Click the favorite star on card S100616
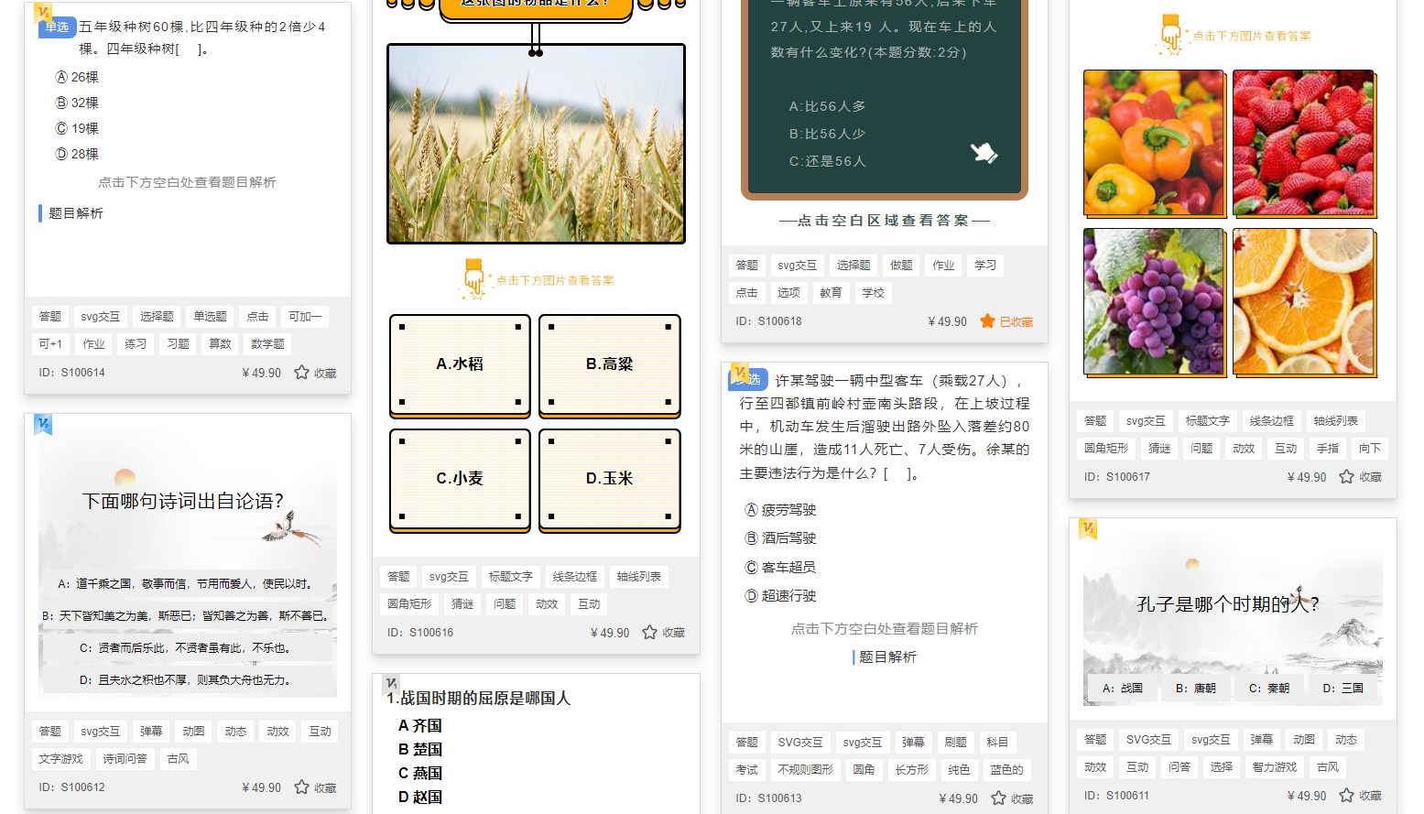 coord(648,632)
